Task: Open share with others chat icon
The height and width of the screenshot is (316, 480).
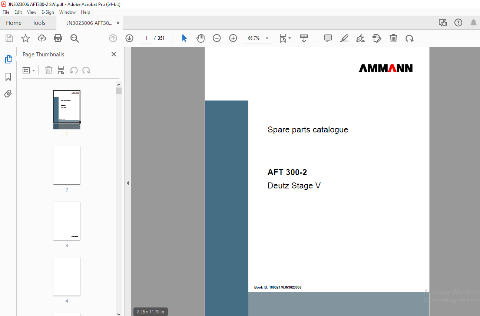Action: pyautogui.click(x=443, y=23)
